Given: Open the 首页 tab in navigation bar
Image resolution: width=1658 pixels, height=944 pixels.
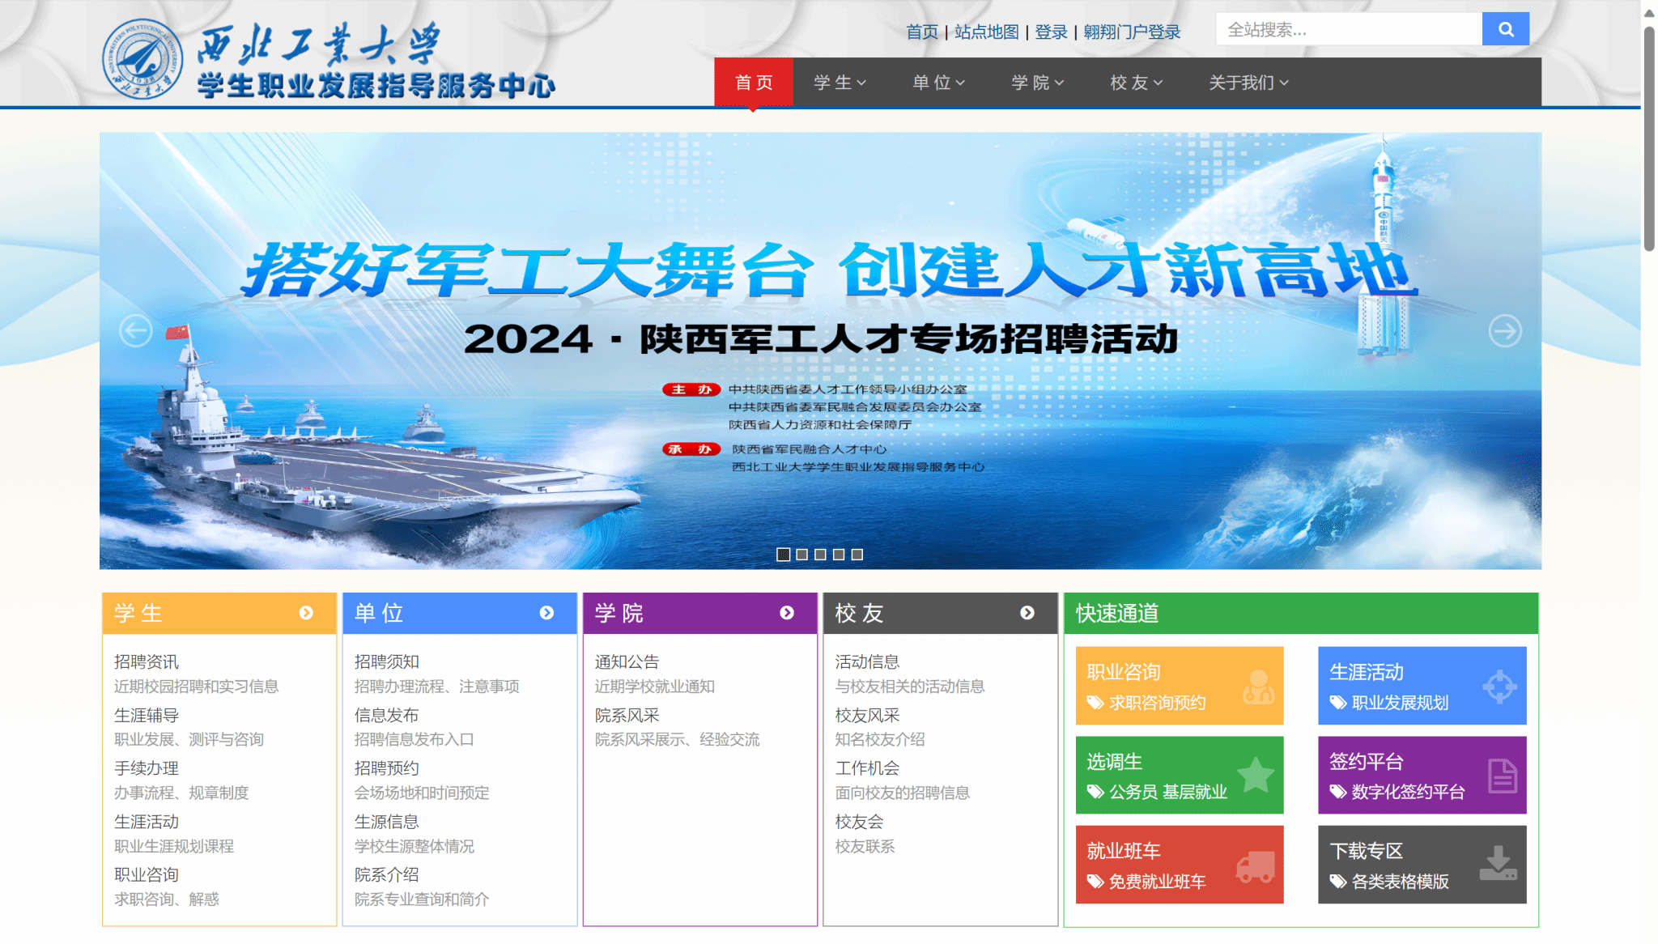Looking at the screenshot, I should tap(754, 83).
